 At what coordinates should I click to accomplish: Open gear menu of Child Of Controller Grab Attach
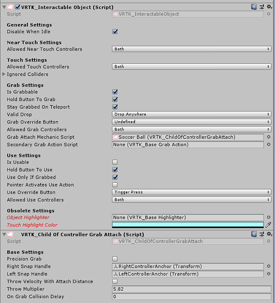[x=270, y=234]
